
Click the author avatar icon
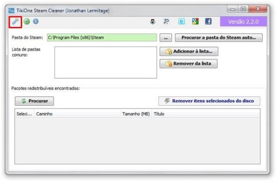(x=153, y=22)
